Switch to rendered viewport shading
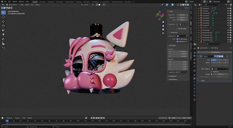 [x=188, y=5]
